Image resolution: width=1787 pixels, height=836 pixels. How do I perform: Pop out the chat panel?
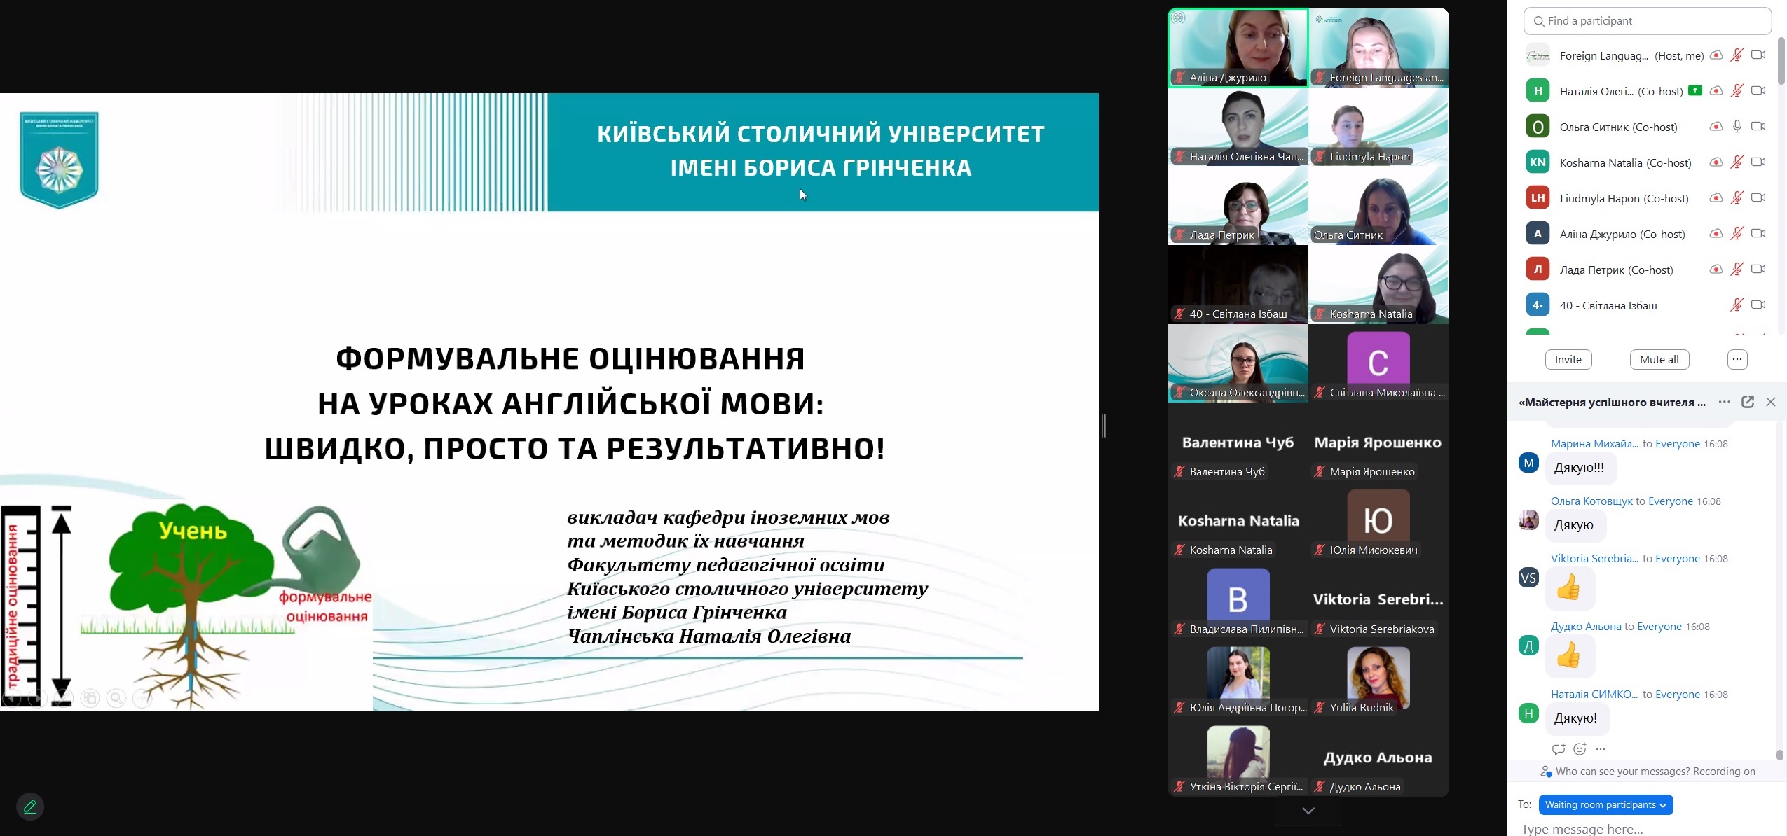(1747, 402)
